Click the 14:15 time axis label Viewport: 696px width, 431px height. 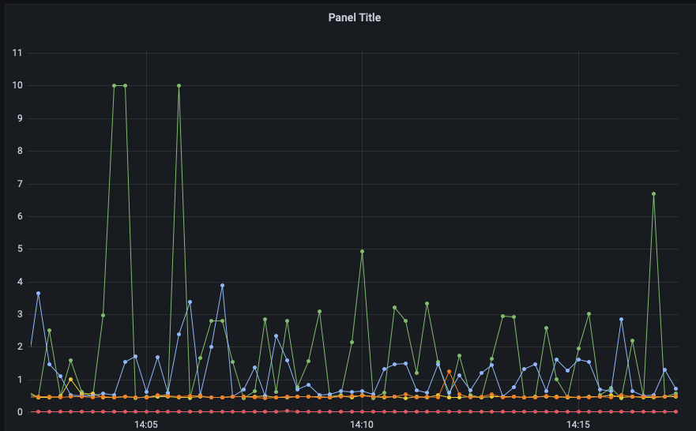[x=578, y=425]
